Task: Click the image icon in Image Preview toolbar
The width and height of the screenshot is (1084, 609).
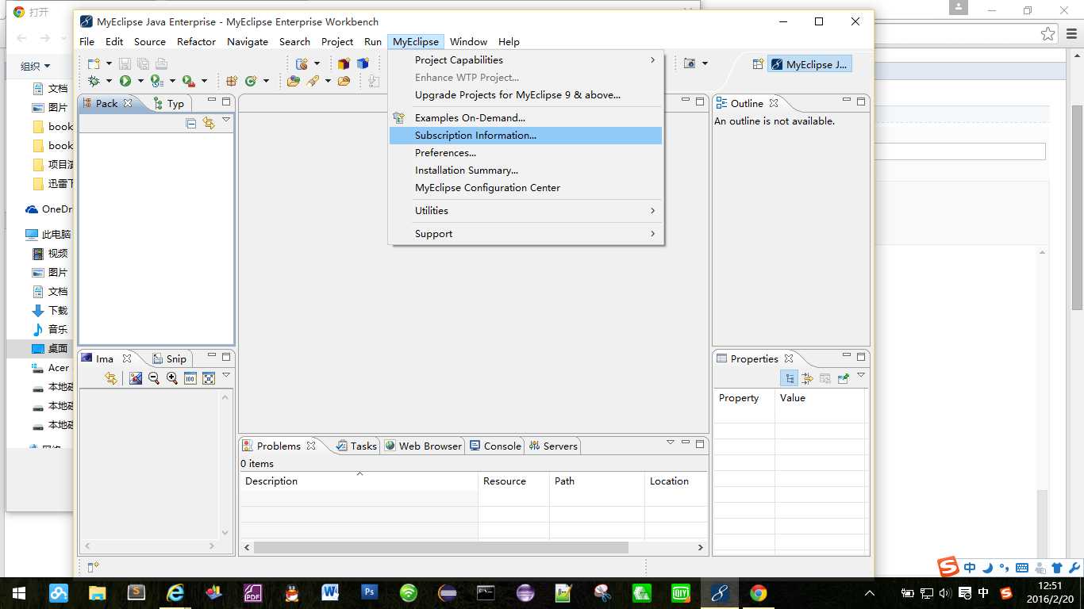Action: [136, 378]
